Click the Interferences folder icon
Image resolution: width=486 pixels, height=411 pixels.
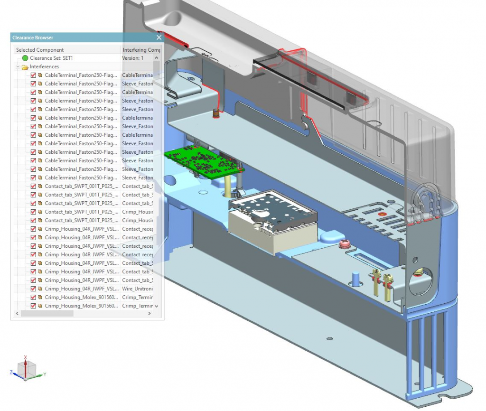[x=25, y=67]
